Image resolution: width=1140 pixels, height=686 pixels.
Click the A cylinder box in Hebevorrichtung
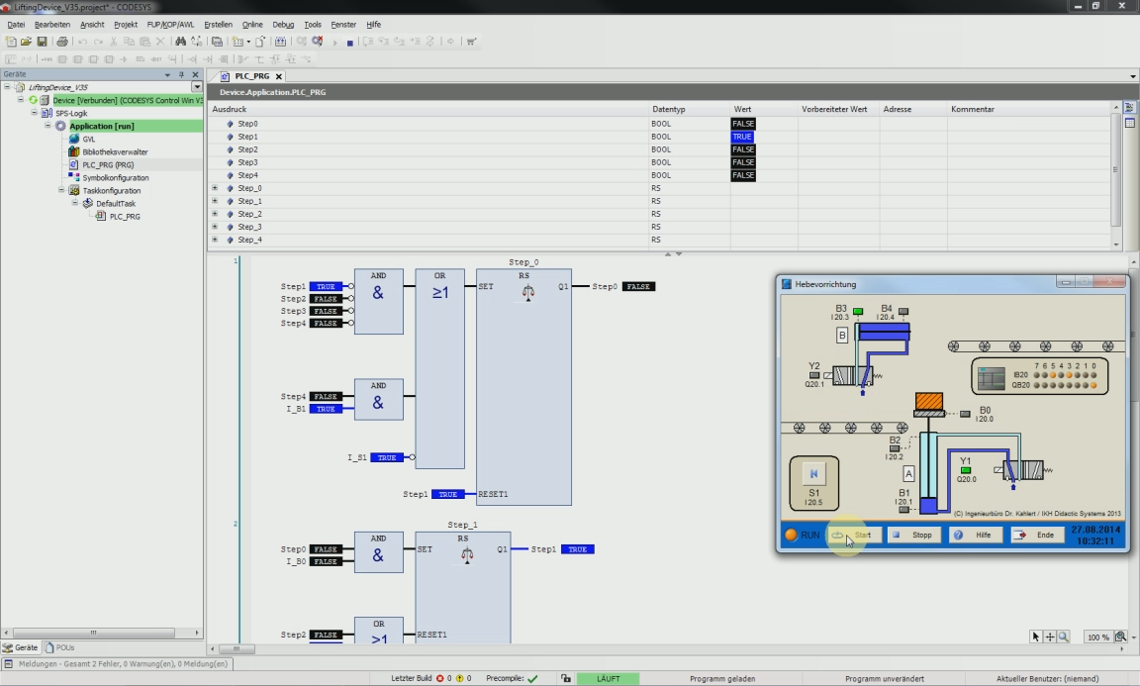point(908,474)
